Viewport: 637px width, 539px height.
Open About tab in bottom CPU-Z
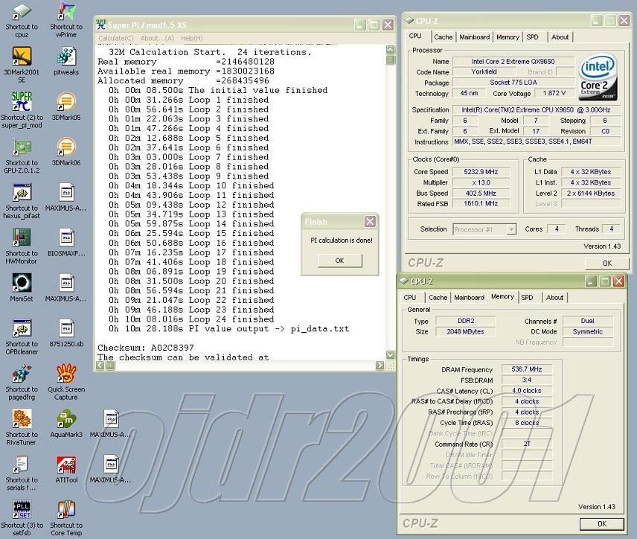click(554, 298)
